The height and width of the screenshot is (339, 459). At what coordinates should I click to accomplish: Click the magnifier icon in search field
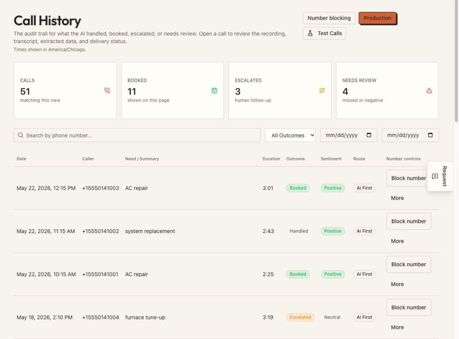click(20, 135)
